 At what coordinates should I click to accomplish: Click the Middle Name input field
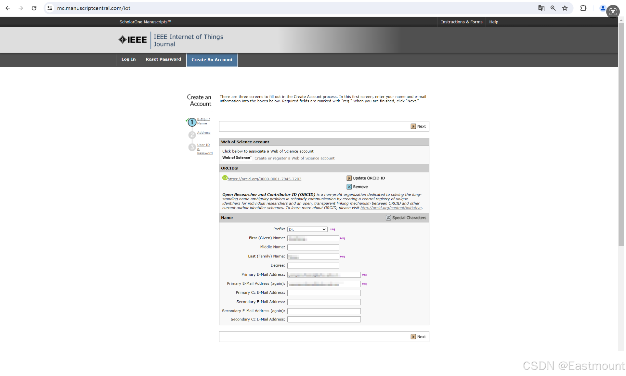pos(313,247)
